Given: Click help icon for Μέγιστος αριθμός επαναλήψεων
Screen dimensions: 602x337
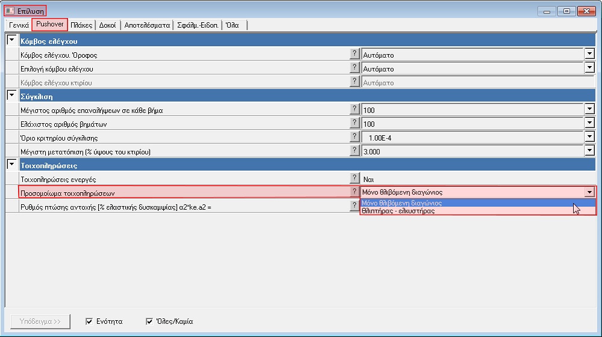Looking at the screenshot, I should tap(355, 110).
